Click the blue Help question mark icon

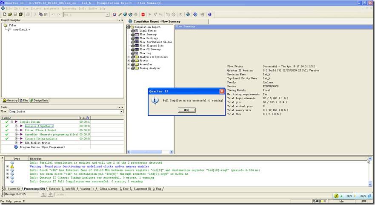pyautogui.click(x=210, y=14)
